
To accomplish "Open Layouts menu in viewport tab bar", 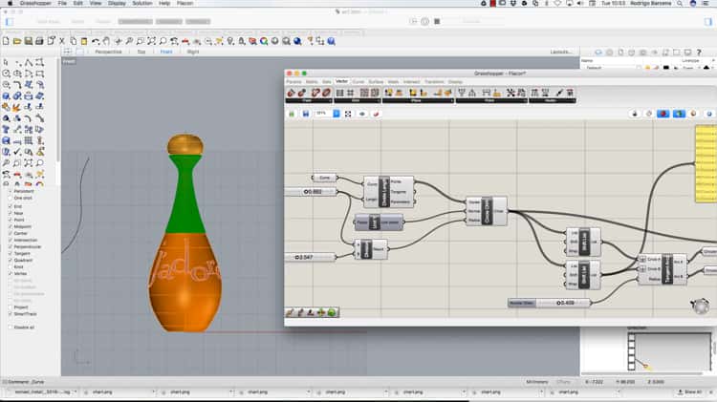I will (561, 53).
